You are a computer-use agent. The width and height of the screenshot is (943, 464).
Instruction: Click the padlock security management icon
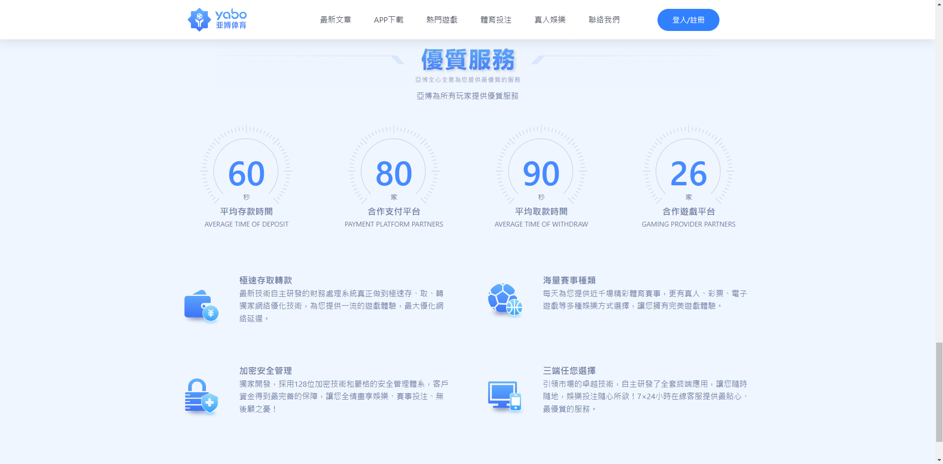[x=201, y=396]
